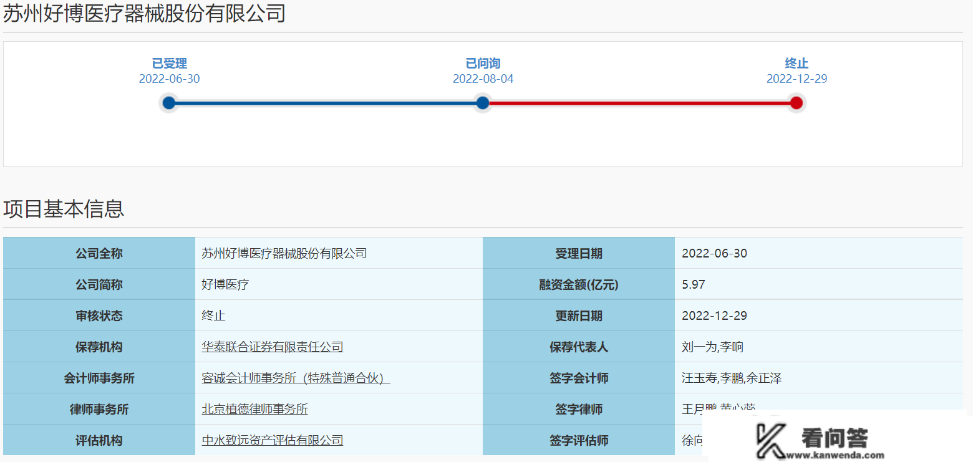Click the 审核状态 header cell
The image size is (973, 462).
[x=99, y=315]
